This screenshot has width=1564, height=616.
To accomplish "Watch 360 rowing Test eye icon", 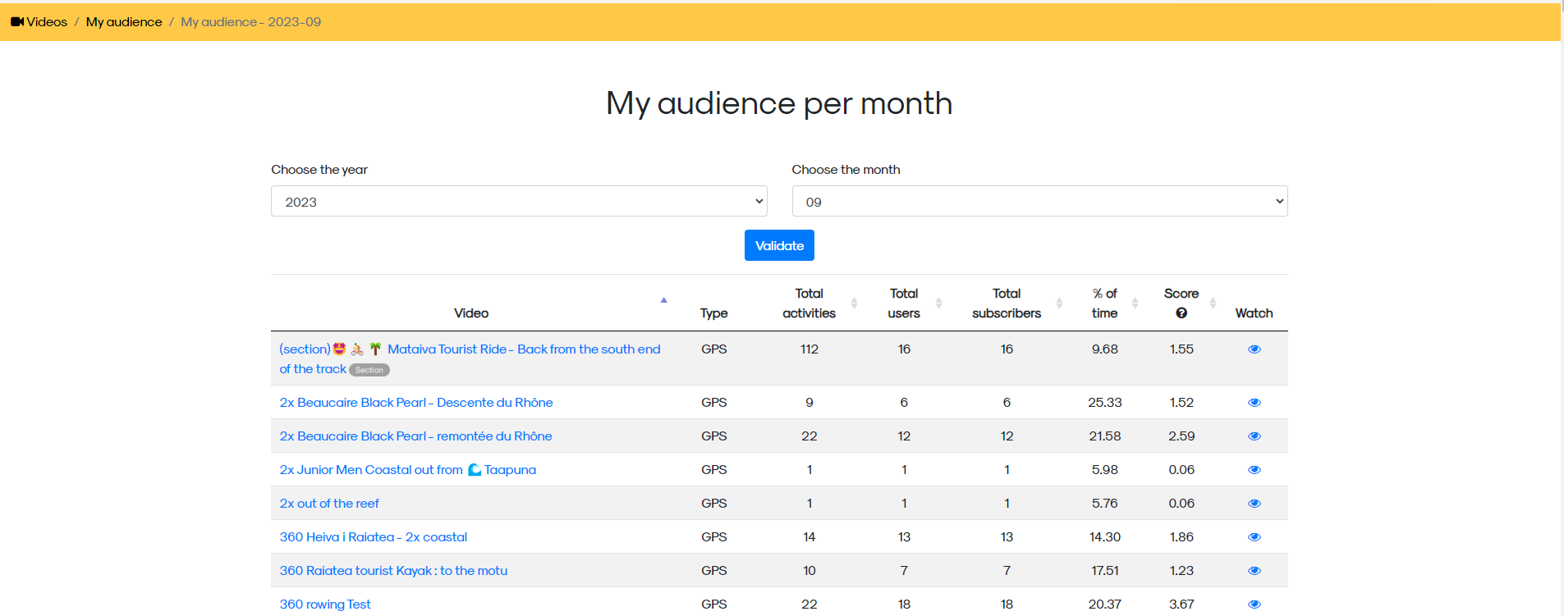I will [x=1254, y=605].
